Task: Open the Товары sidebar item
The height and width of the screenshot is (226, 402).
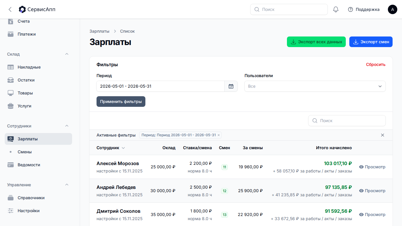Action: [x=38, y=93]
